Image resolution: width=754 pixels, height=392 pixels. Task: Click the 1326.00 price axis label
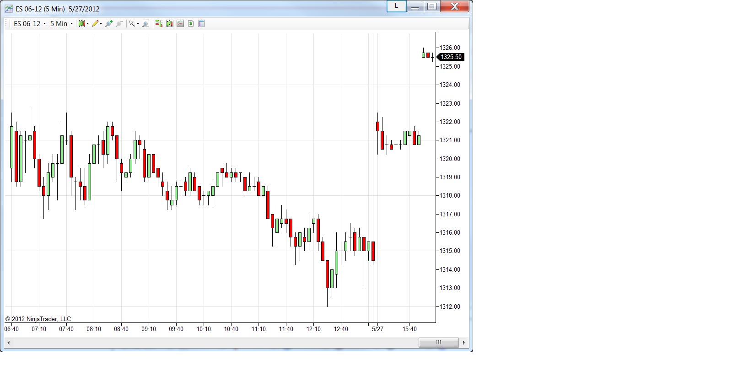point(450,48)
